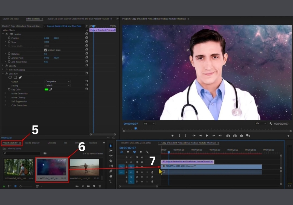Select the Pen tool in toolbar
Screen dimensions: 293x205
(111, 171)
